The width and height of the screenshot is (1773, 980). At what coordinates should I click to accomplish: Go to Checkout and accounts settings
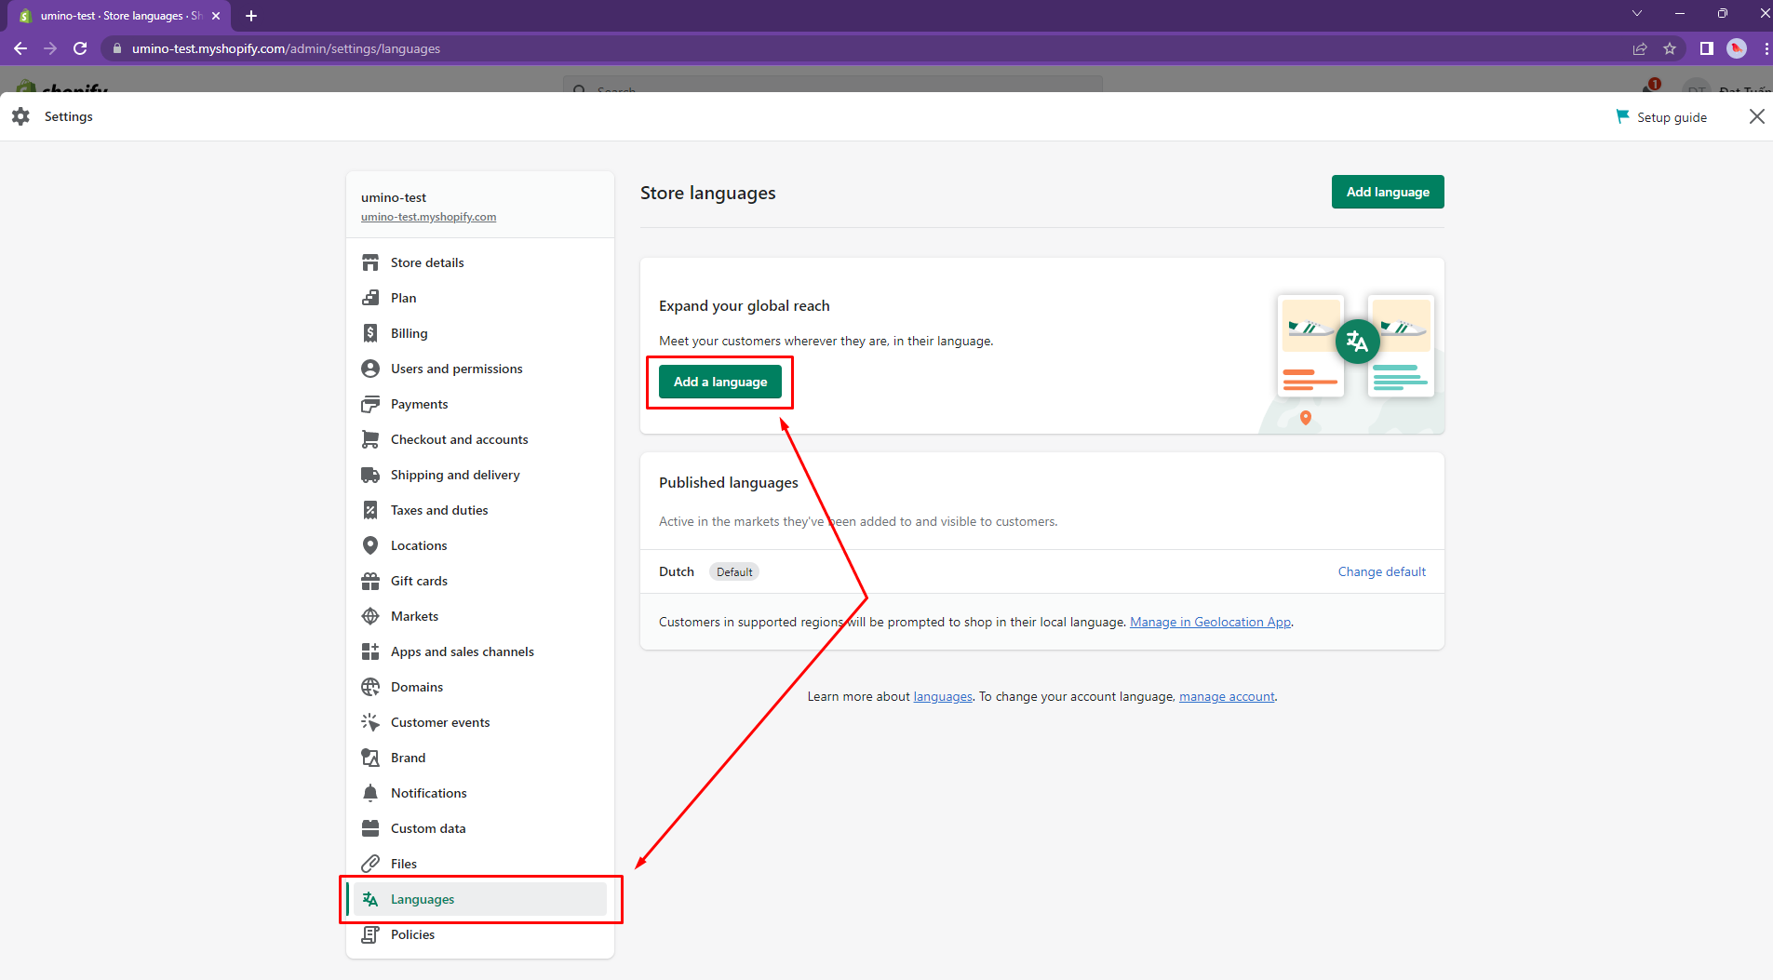[x=459, y=439]
